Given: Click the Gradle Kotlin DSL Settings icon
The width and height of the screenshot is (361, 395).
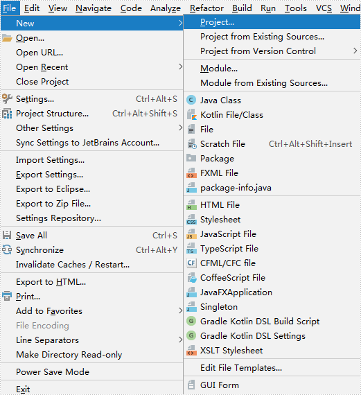Looking at the screenshot, I should pyautogui.click(x=191, y=335).
